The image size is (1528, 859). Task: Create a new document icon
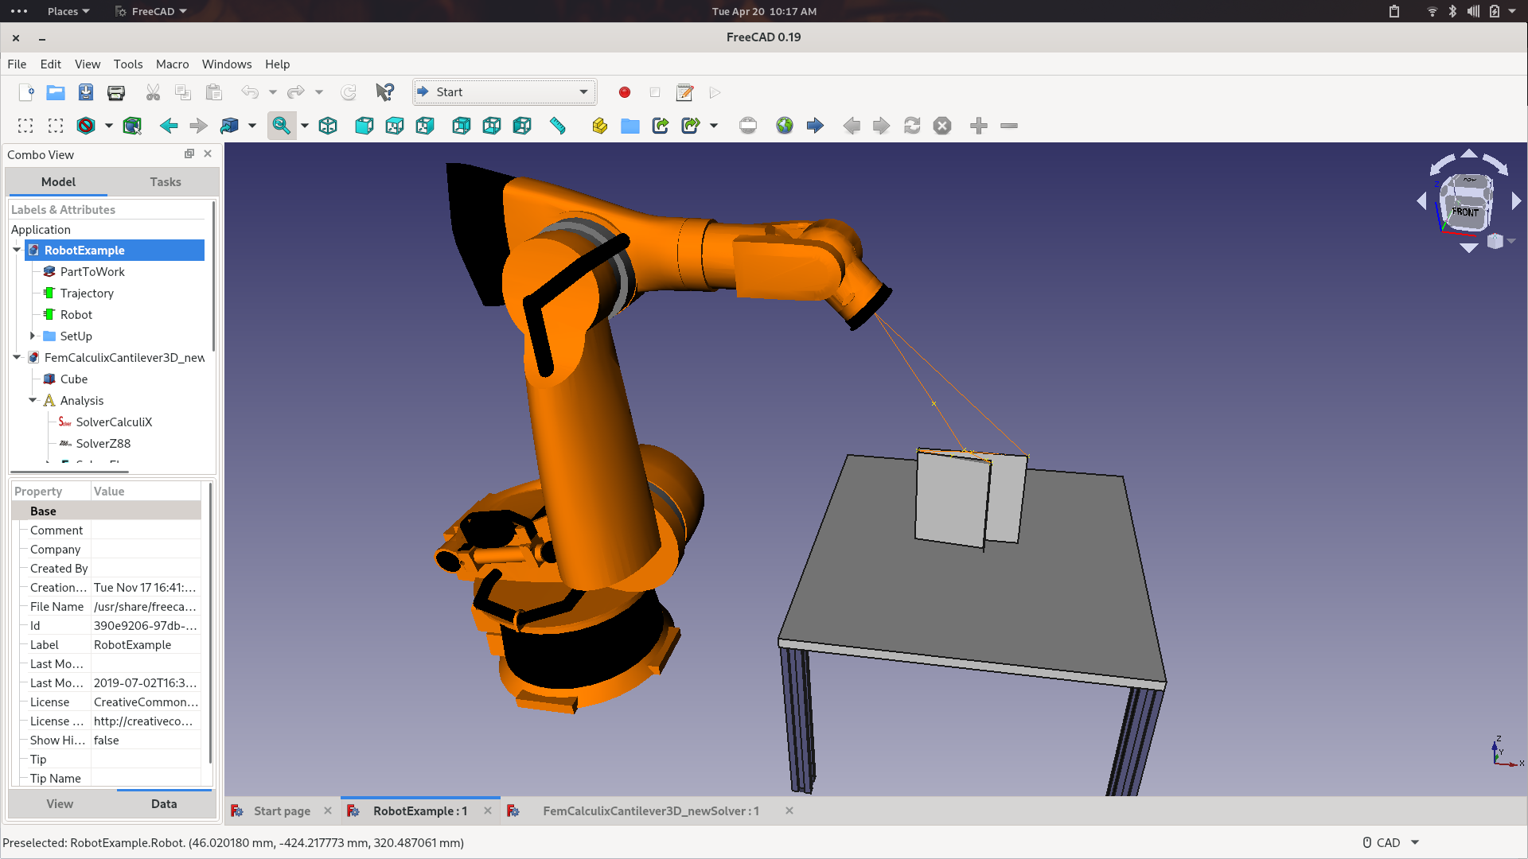(25, 92)
